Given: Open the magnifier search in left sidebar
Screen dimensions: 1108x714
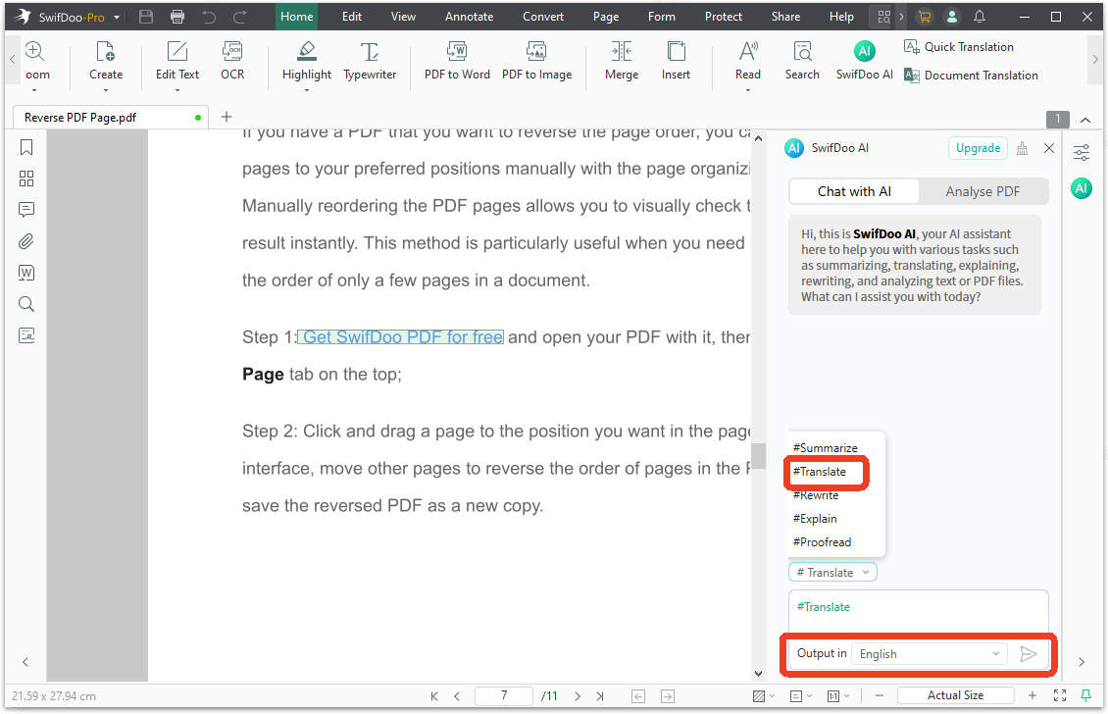Looking at the screenshot, I should pyautogui.click(x=26, y=304).
